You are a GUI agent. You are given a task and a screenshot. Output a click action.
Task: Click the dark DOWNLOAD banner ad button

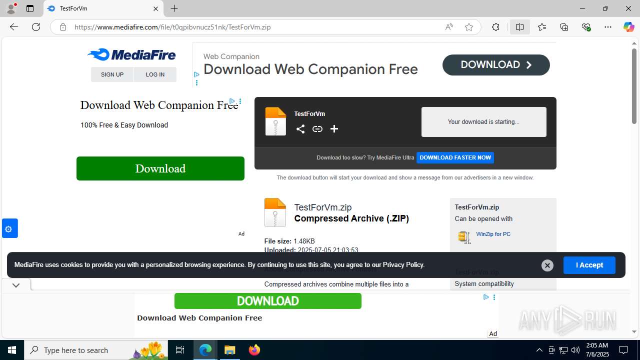[496, 65]
